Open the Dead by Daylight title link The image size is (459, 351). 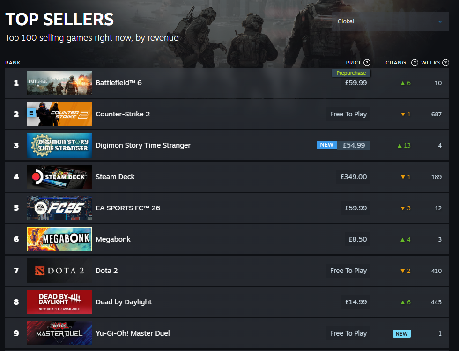tap(124, 302)
